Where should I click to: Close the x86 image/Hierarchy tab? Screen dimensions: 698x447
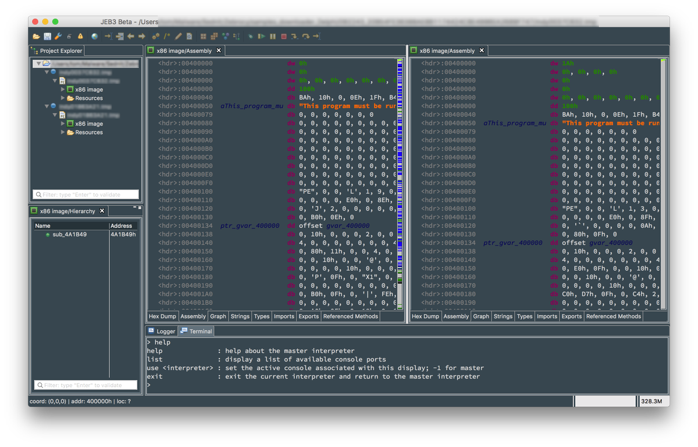pos(102,211)
